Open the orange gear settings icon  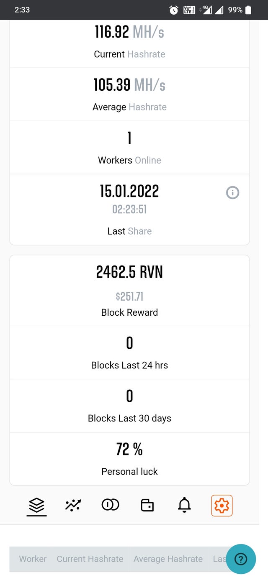tap(222, 506)
